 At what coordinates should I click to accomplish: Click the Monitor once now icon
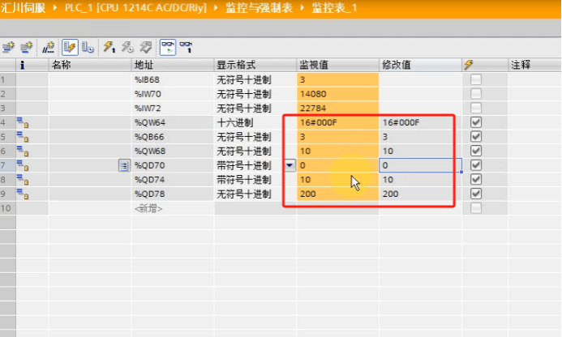tap(186, 48)
